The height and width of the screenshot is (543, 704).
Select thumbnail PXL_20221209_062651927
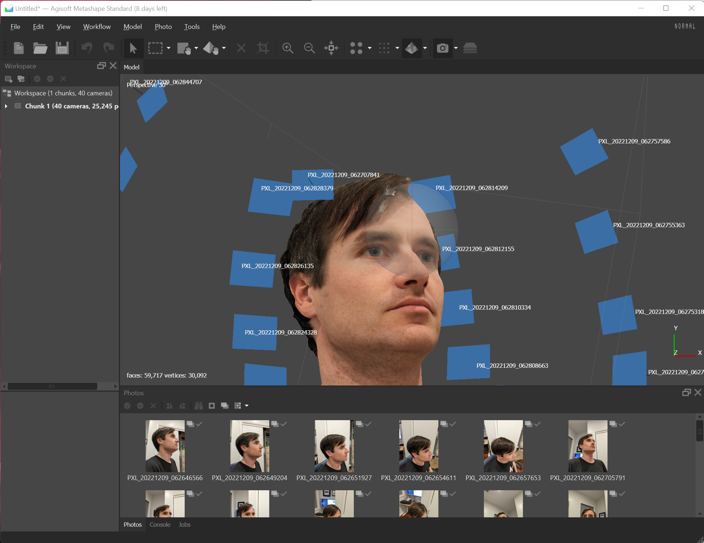[334, 446]
